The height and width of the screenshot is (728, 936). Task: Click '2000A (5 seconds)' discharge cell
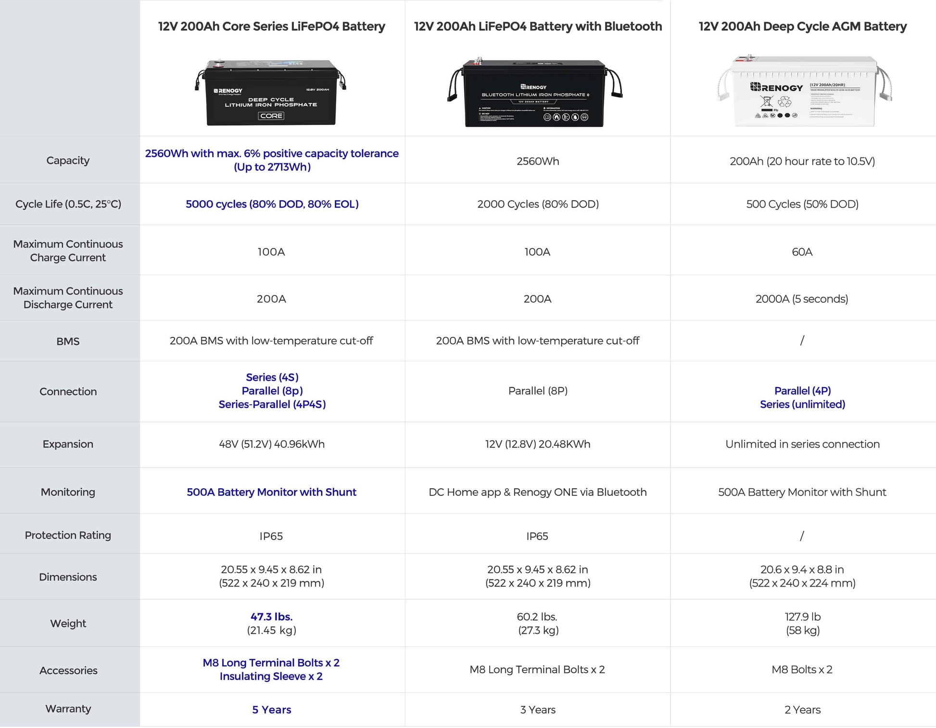(802, 299)
